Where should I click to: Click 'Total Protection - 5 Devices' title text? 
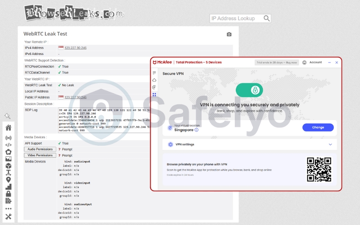tap(198, 63)
